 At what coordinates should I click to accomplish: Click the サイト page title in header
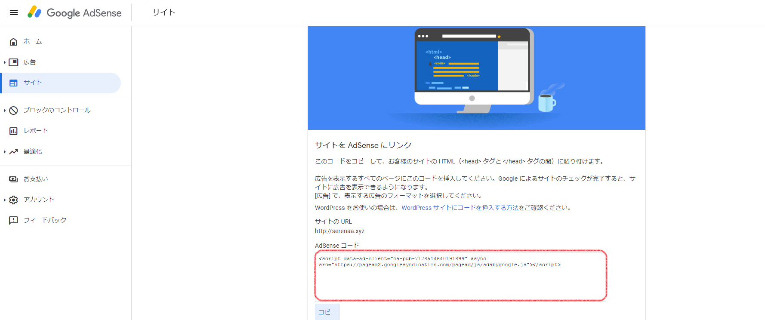tap(164, 12)
